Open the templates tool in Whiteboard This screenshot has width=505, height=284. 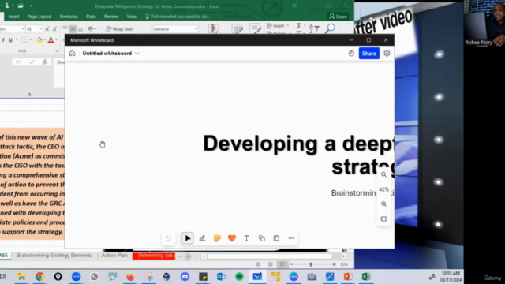(276, 238)
